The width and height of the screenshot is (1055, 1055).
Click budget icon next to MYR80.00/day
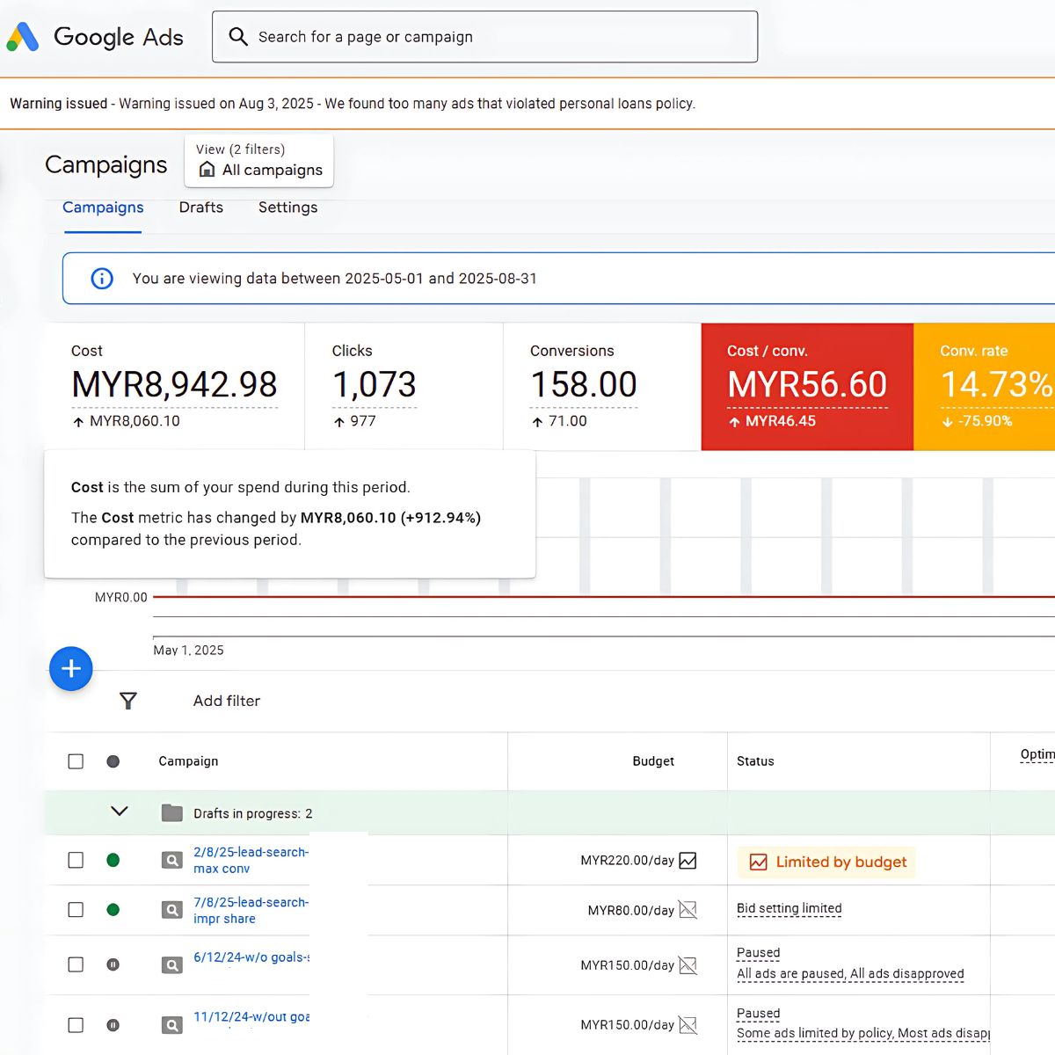[x=688, y=910]
